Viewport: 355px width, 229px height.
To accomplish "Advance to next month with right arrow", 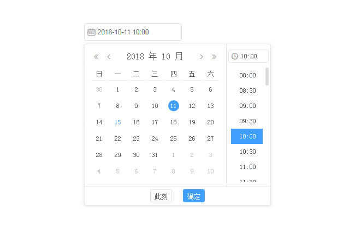I will click(x=202, y=57).
